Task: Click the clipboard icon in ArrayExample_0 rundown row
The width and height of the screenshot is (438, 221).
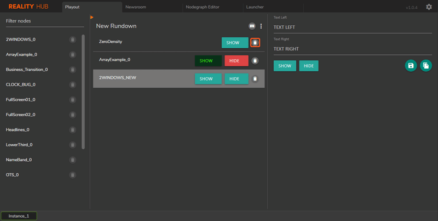Action: (255, 61)
